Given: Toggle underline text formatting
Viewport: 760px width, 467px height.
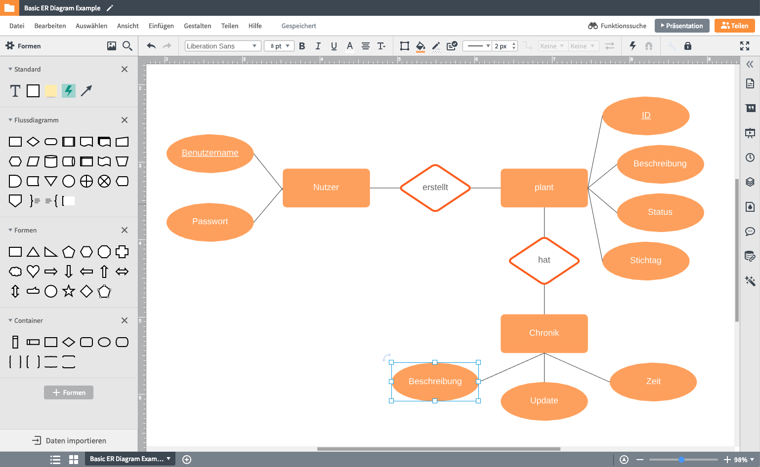Looking at the screenshot, I should click(x=334, y=46).
